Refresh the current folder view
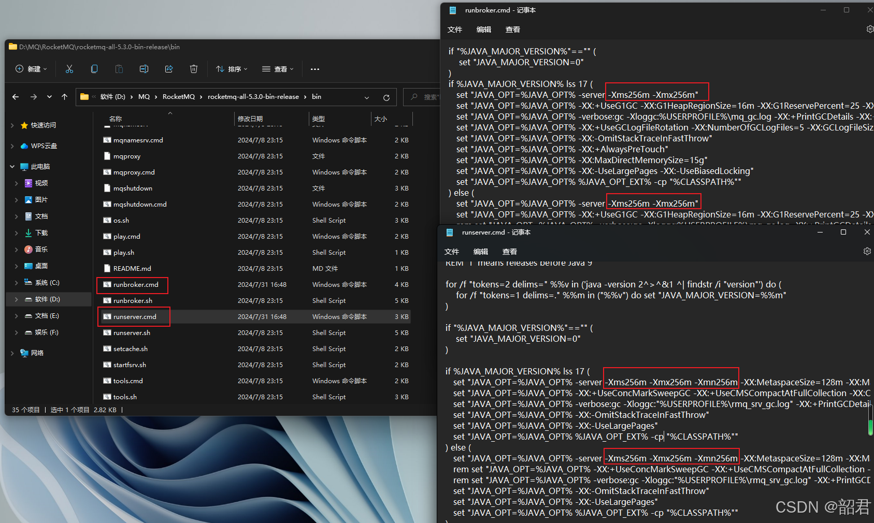Viewport: 874px width, 523px height. [x=386, y=97]
